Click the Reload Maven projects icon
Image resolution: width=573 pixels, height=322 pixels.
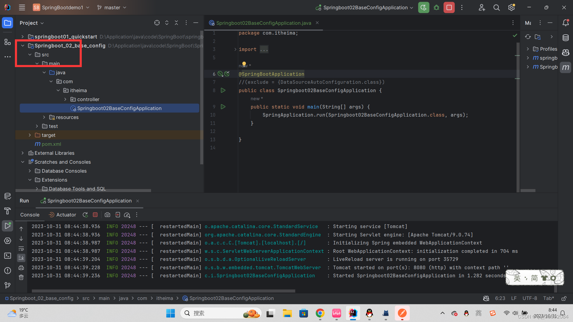pyautogui.click(x=528, y=37)
